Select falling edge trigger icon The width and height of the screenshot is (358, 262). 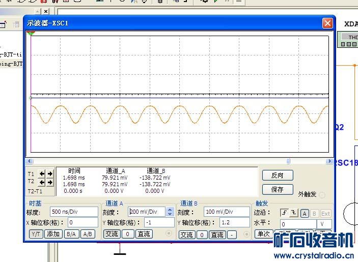coord(293,214)
